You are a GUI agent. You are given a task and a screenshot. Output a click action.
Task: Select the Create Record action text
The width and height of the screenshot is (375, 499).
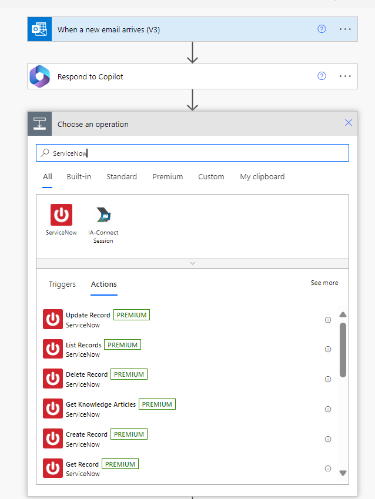pyautogui.click(x=86, y=434)
